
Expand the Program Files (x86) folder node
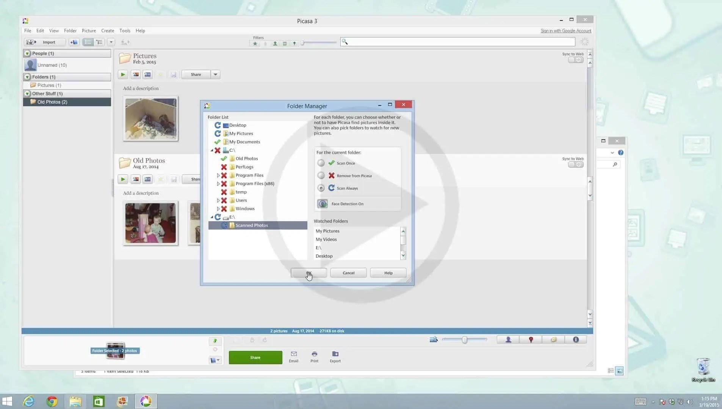[x=218, y=184]
